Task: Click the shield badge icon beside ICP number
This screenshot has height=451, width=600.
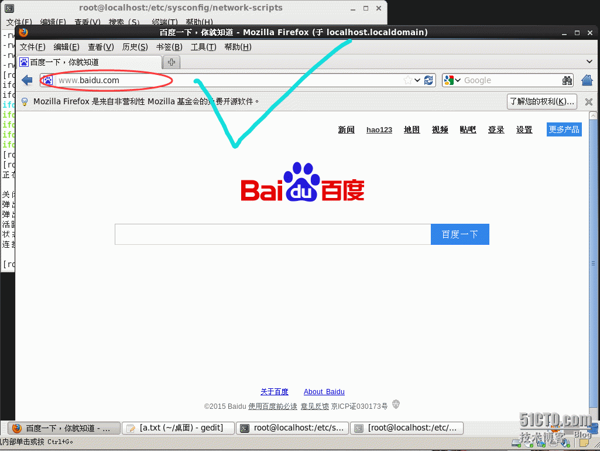Action: (396, 404)
